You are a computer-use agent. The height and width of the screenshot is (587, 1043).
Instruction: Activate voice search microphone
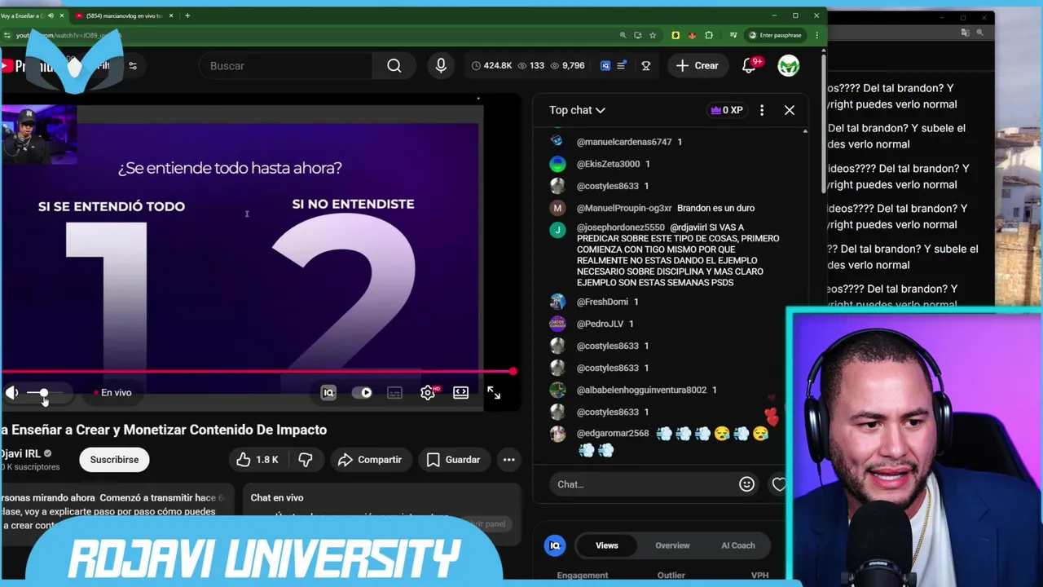click(x=441, y=66)
